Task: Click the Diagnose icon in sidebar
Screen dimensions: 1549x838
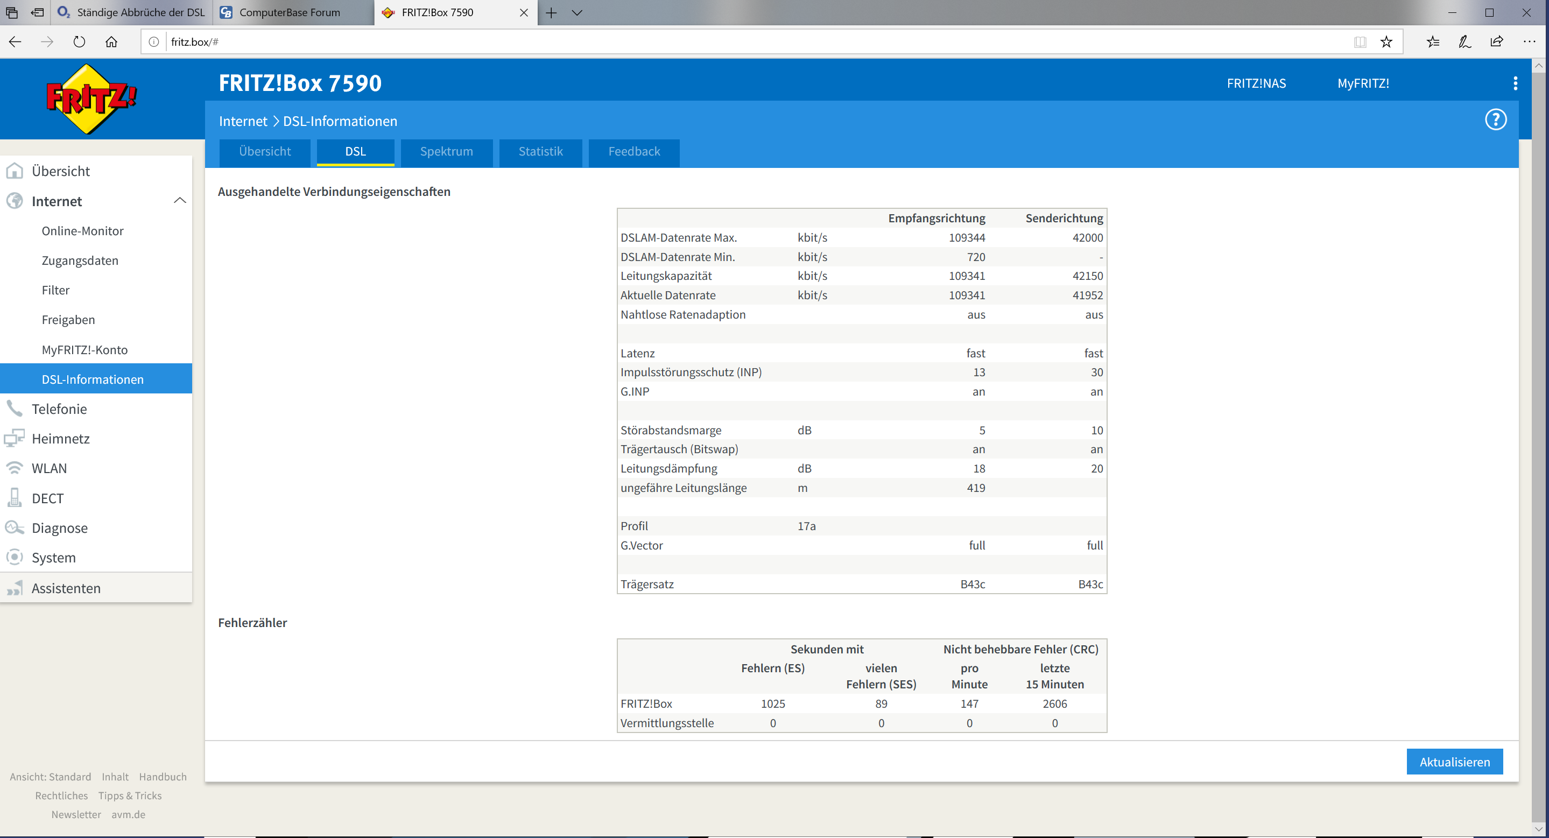Action: pos(15,527)
